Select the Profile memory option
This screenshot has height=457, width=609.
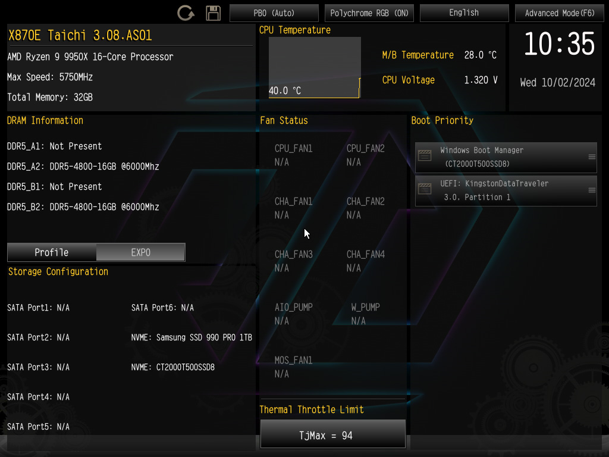click(x=52, y=252)
